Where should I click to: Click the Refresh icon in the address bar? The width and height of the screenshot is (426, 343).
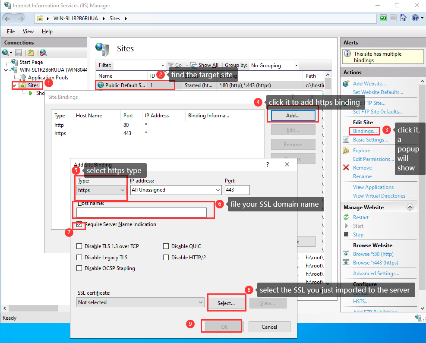383,17
